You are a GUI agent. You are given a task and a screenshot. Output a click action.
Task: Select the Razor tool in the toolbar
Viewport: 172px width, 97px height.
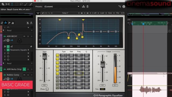point(3,4)
